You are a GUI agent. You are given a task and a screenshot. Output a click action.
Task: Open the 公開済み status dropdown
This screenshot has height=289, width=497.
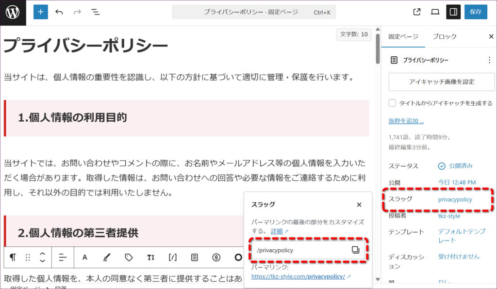coord(455,166)
